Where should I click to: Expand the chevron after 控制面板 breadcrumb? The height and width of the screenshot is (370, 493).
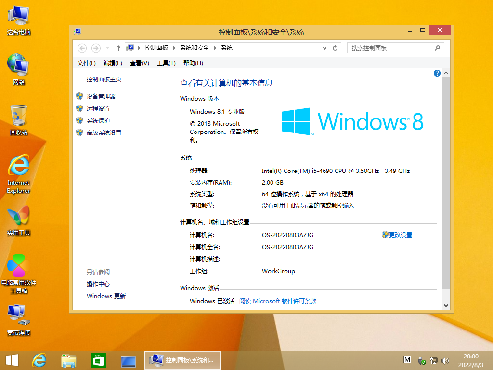pos(174,48)
